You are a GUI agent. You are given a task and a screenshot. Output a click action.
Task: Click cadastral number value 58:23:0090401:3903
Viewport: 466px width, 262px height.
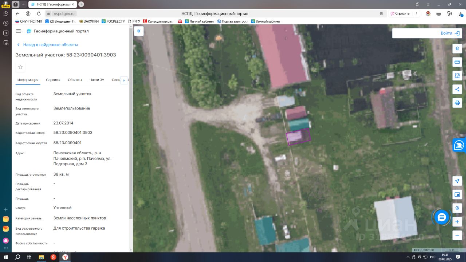pyautogui.click(x=73, y=133)
